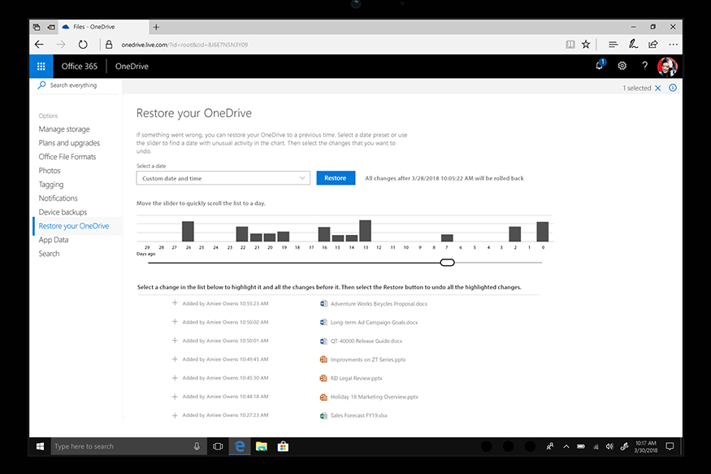Click the address bar URL

[184, 45]
